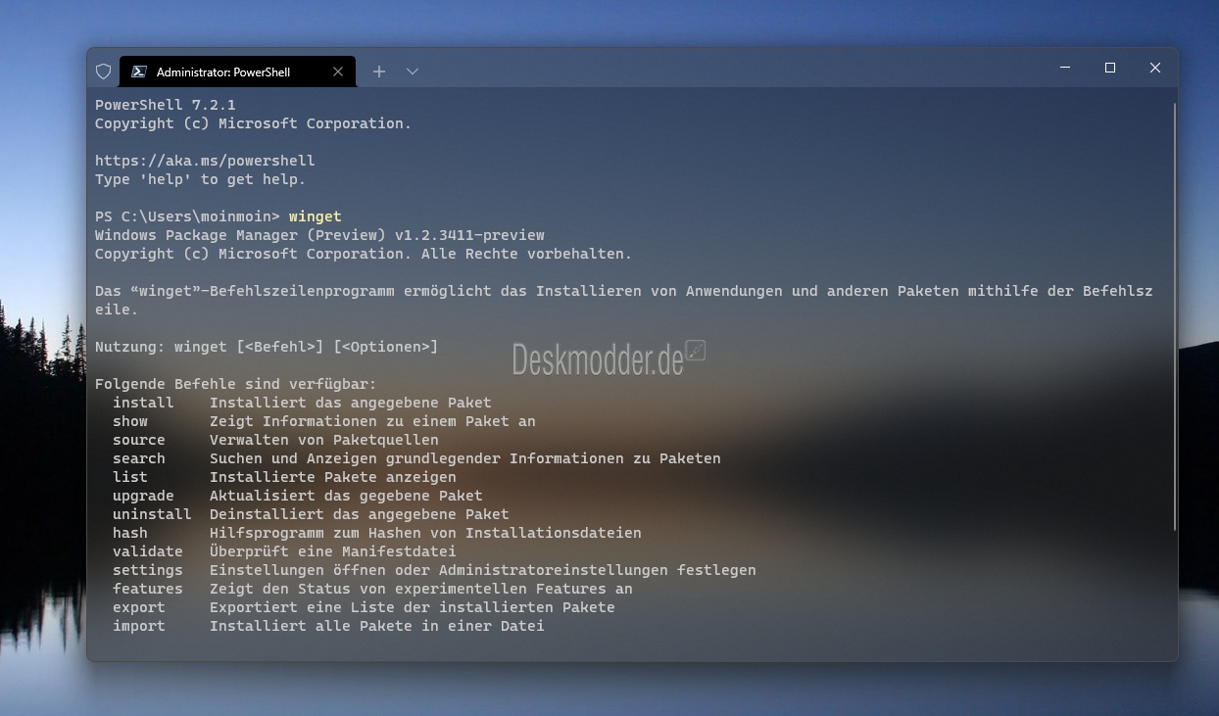Viewport: 1219px width, 716px height.
Task: Expand the new tab profile dropdown chevron
Action: click(413, 72)
